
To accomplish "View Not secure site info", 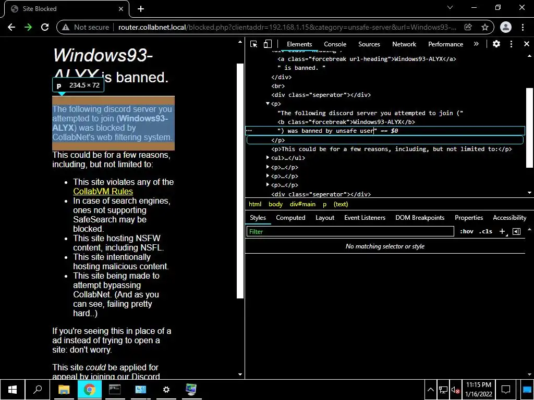I will click(86, 27).
